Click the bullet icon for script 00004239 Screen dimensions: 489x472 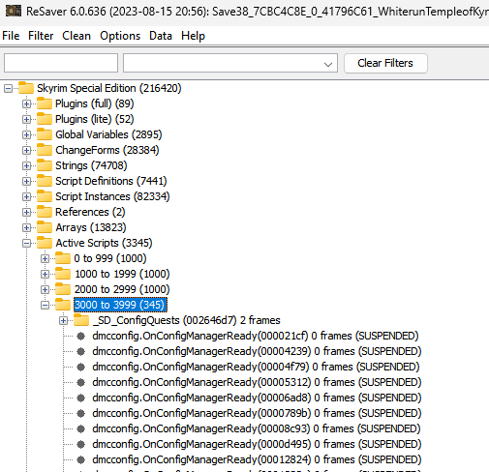point(81,351)
